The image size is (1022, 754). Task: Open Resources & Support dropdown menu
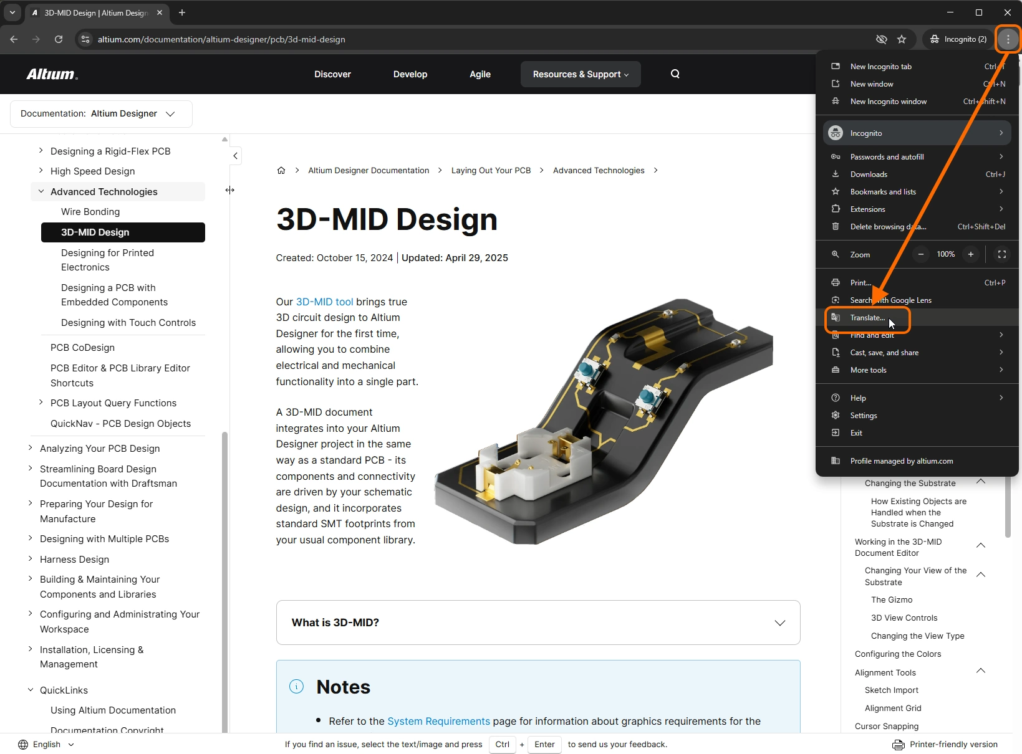(581, 74)
